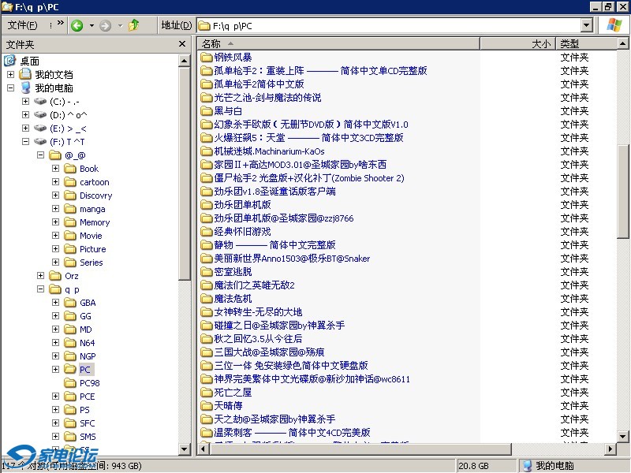Select the Discovry folder

(95, 196)
